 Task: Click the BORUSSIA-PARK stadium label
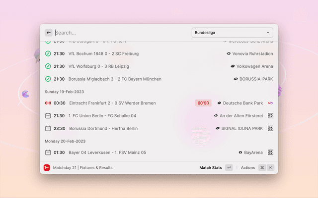point(256,79)
